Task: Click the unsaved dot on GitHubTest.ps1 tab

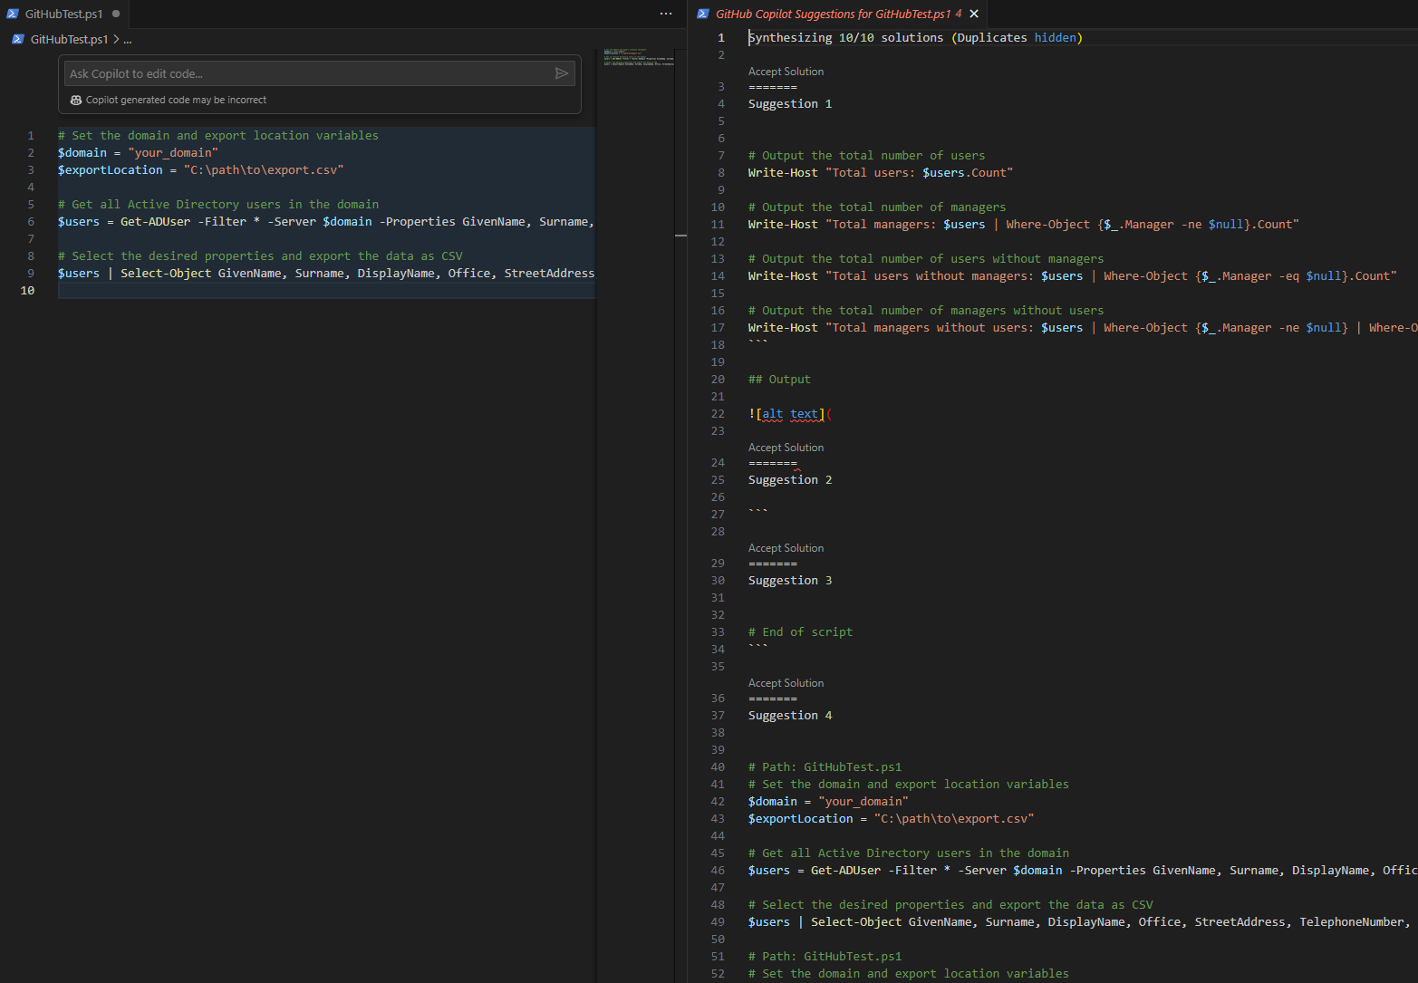Action: click(116, 14)
